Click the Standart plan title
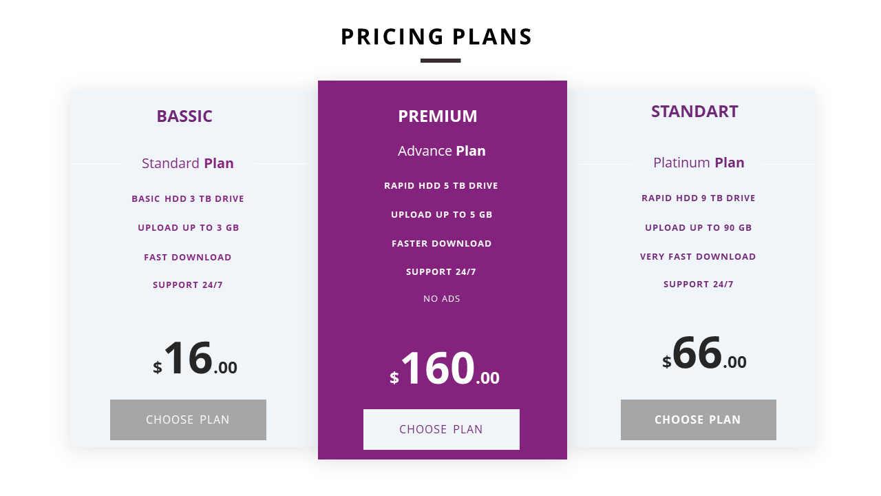Image resolution: width=881 pixels, height=496 pixels. click(694, 111)
